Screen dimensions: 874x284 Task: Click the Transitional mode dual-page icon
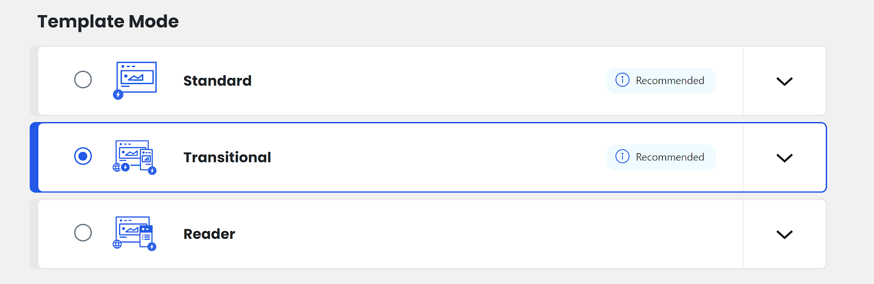coord(135,157)
